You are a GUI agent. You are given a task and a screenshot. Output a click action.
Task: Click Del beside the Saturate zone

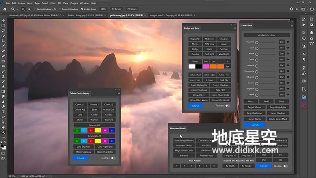[282, 66]
